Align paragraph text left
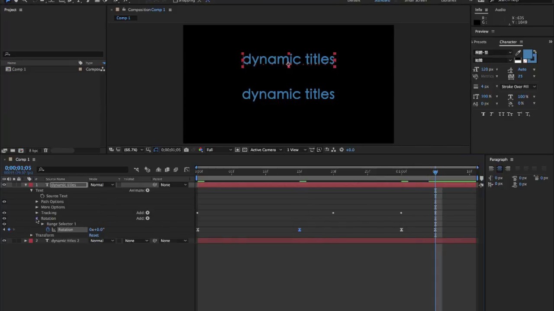 (491, 168)
